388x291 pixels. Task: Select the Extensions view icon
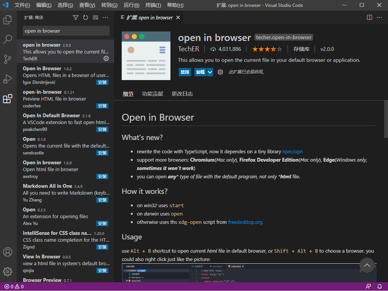8,99
